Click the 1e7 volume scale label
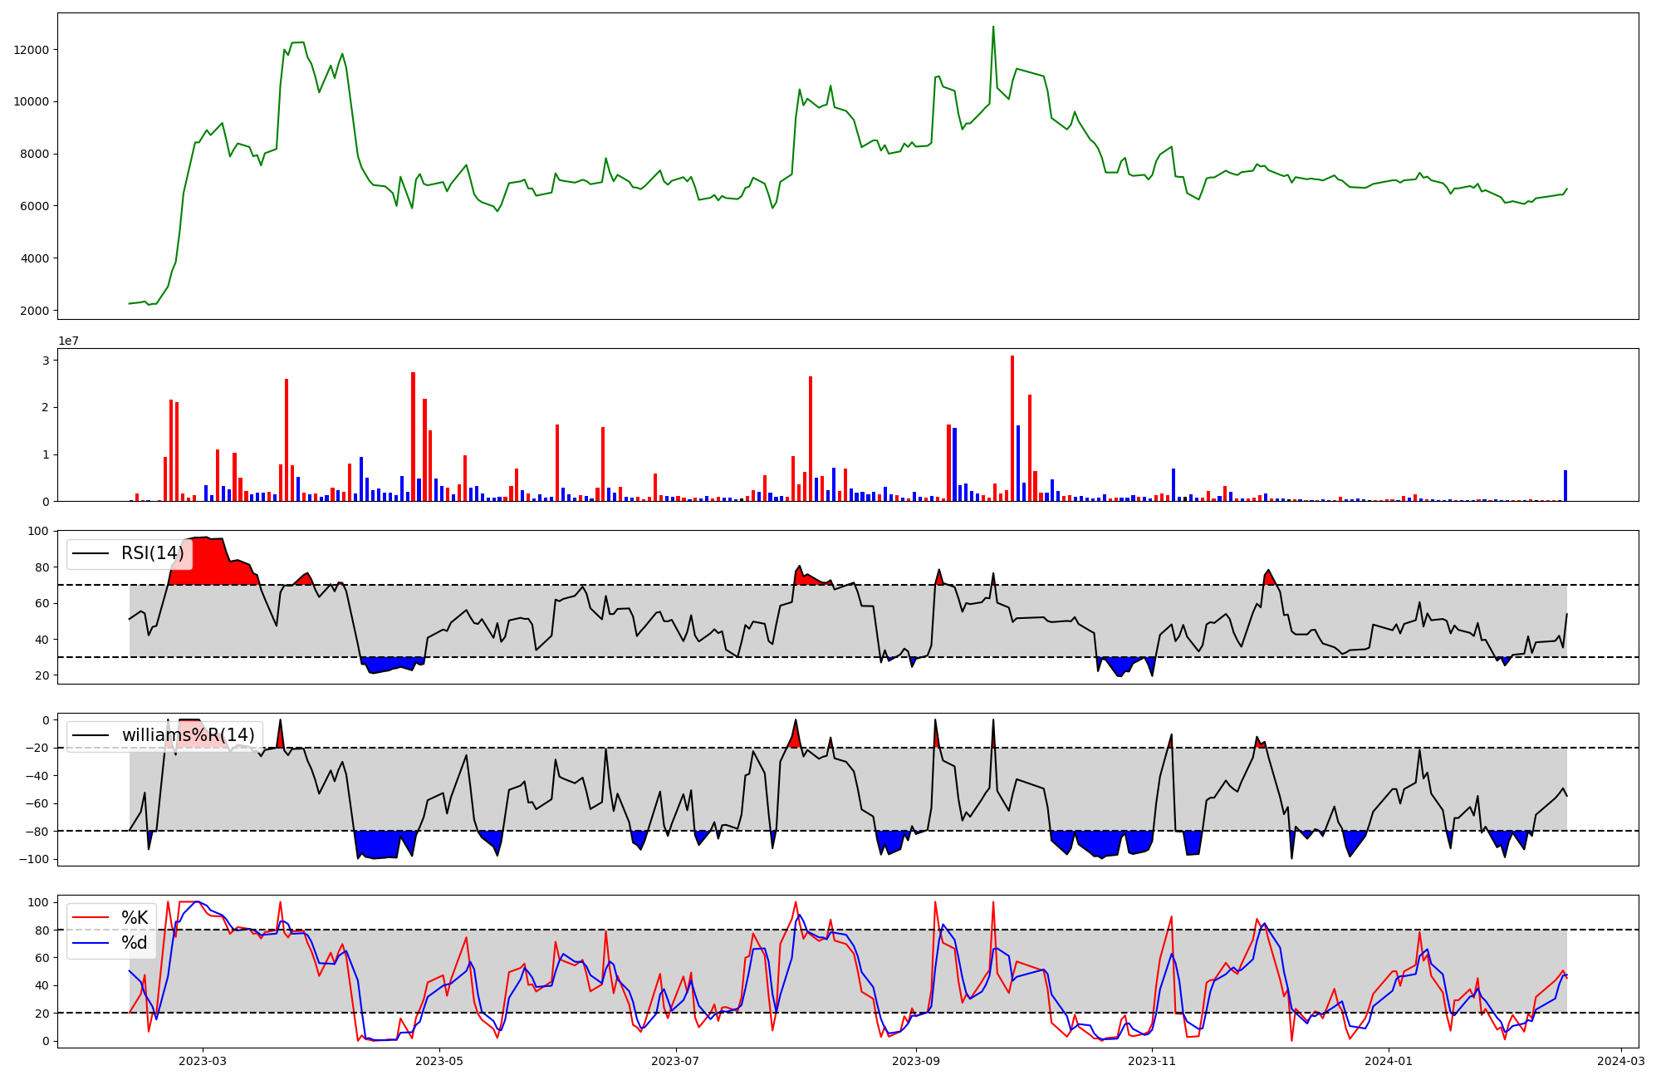1661x1080 pixels. click(x=68, y=341)
